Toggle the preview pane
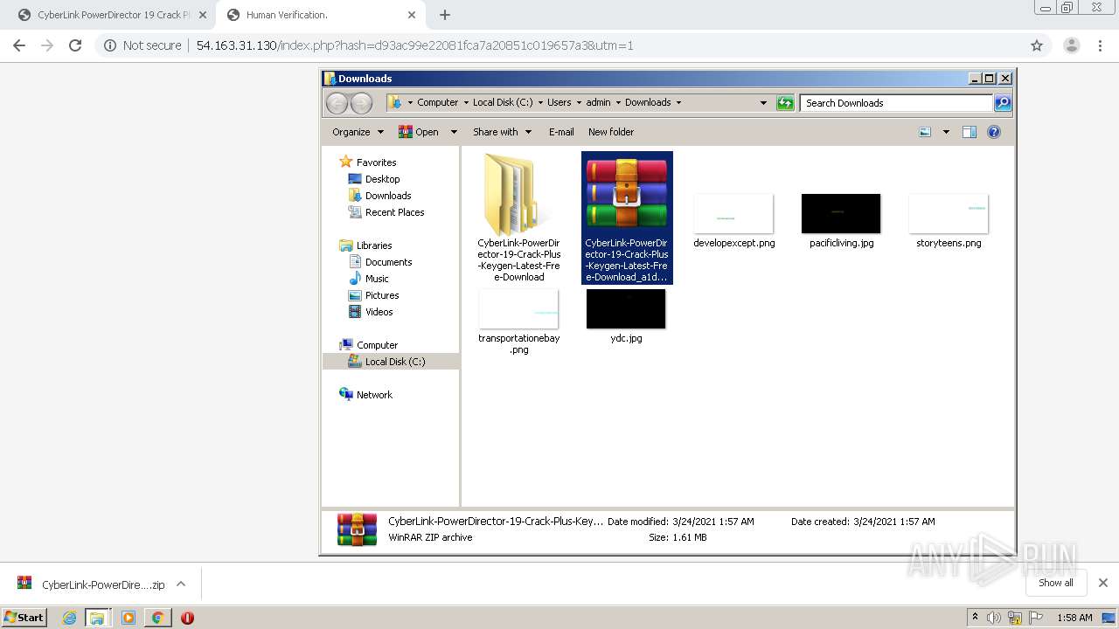 (x=969, y=132)
